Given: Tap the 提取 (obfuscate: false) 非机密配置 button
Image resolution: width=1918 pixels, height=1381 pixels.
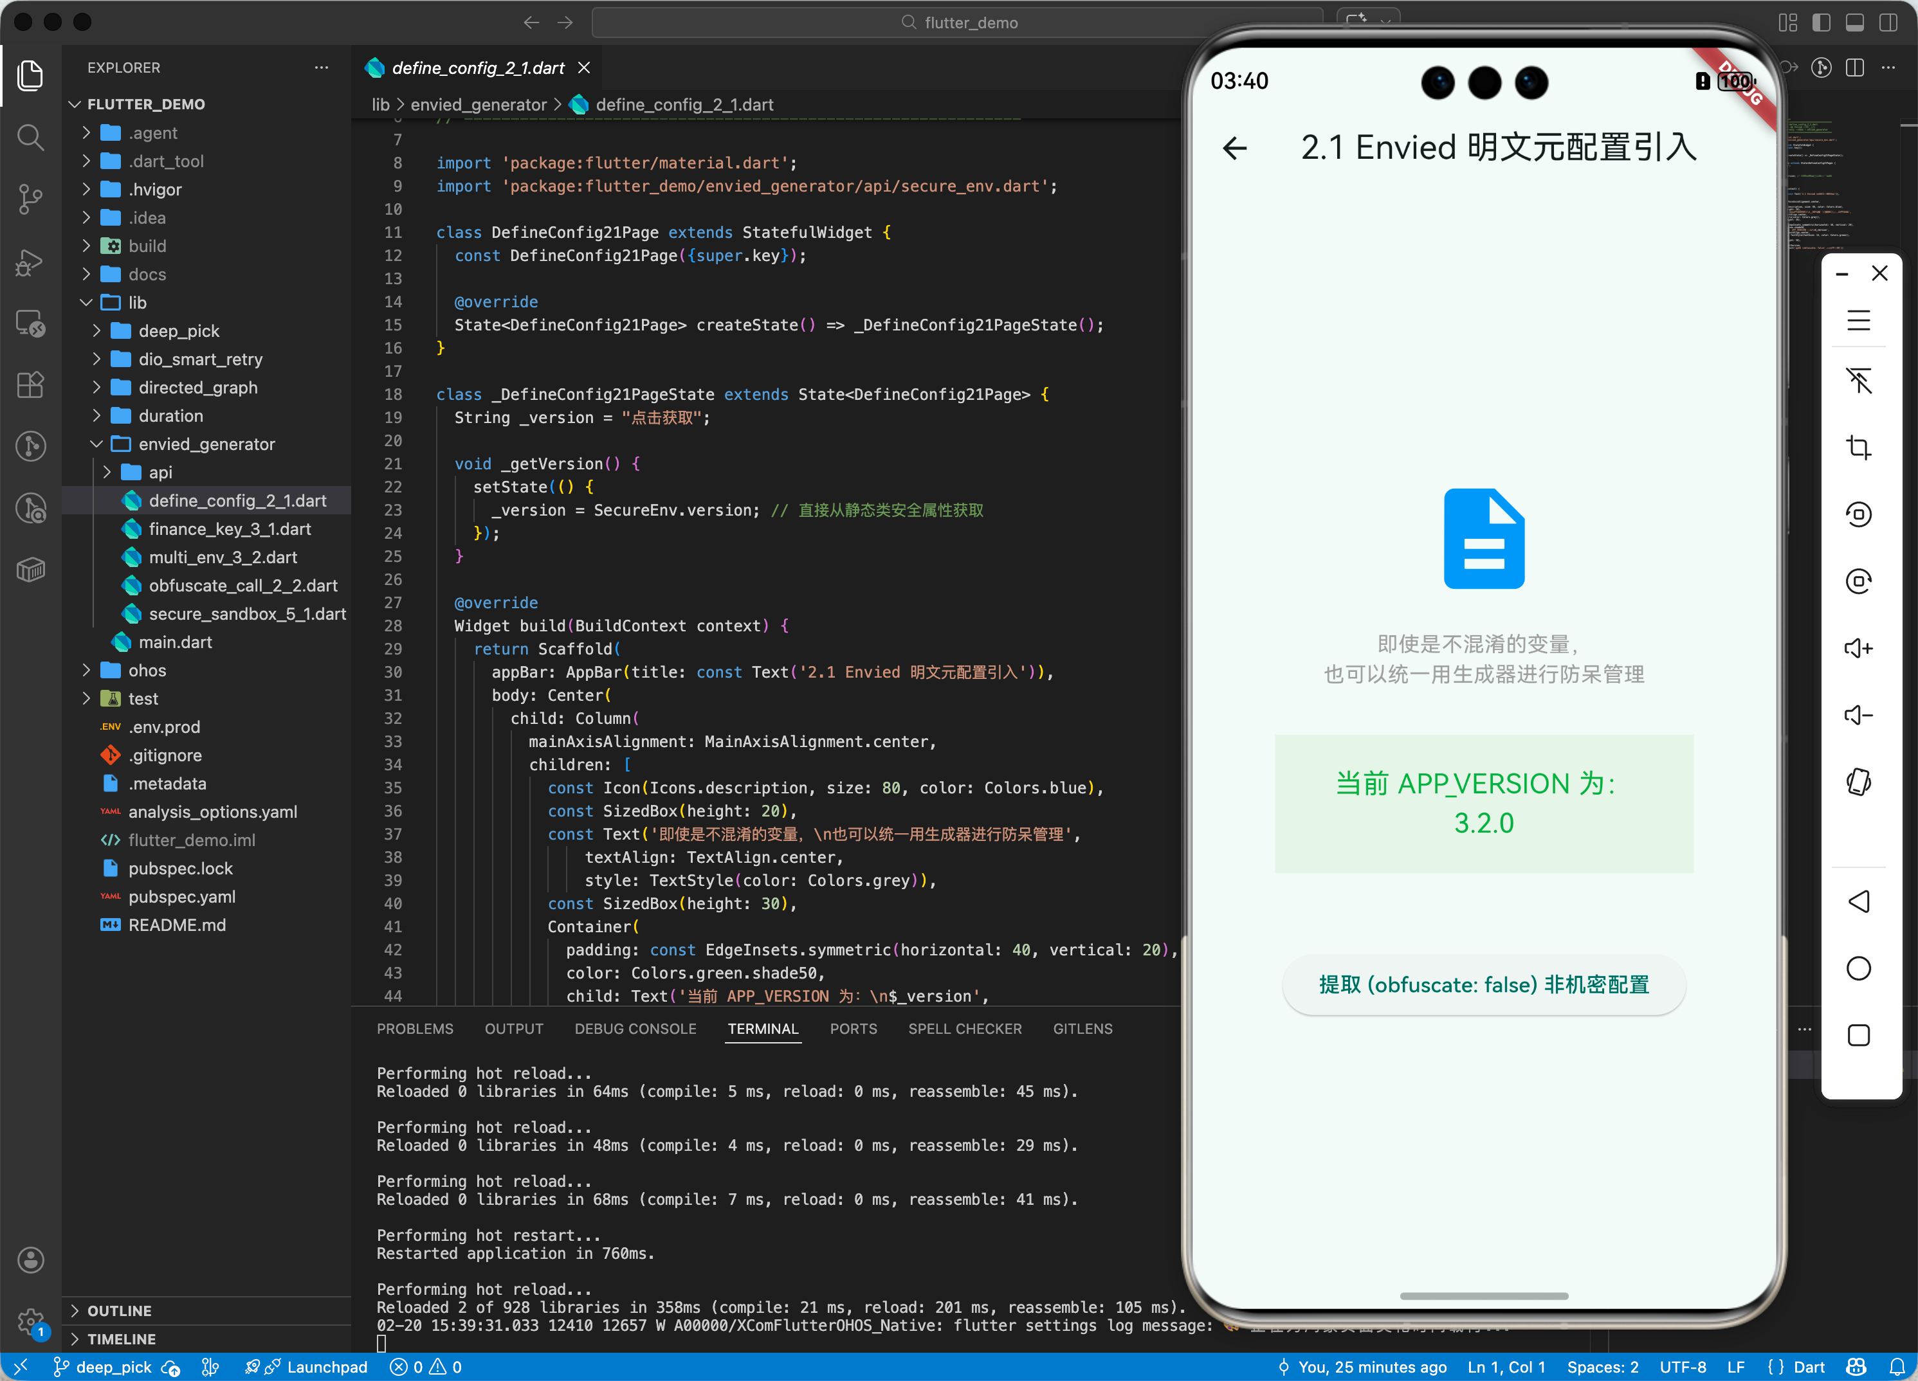Looking at the screenshot, I should tap(1483, 984).
